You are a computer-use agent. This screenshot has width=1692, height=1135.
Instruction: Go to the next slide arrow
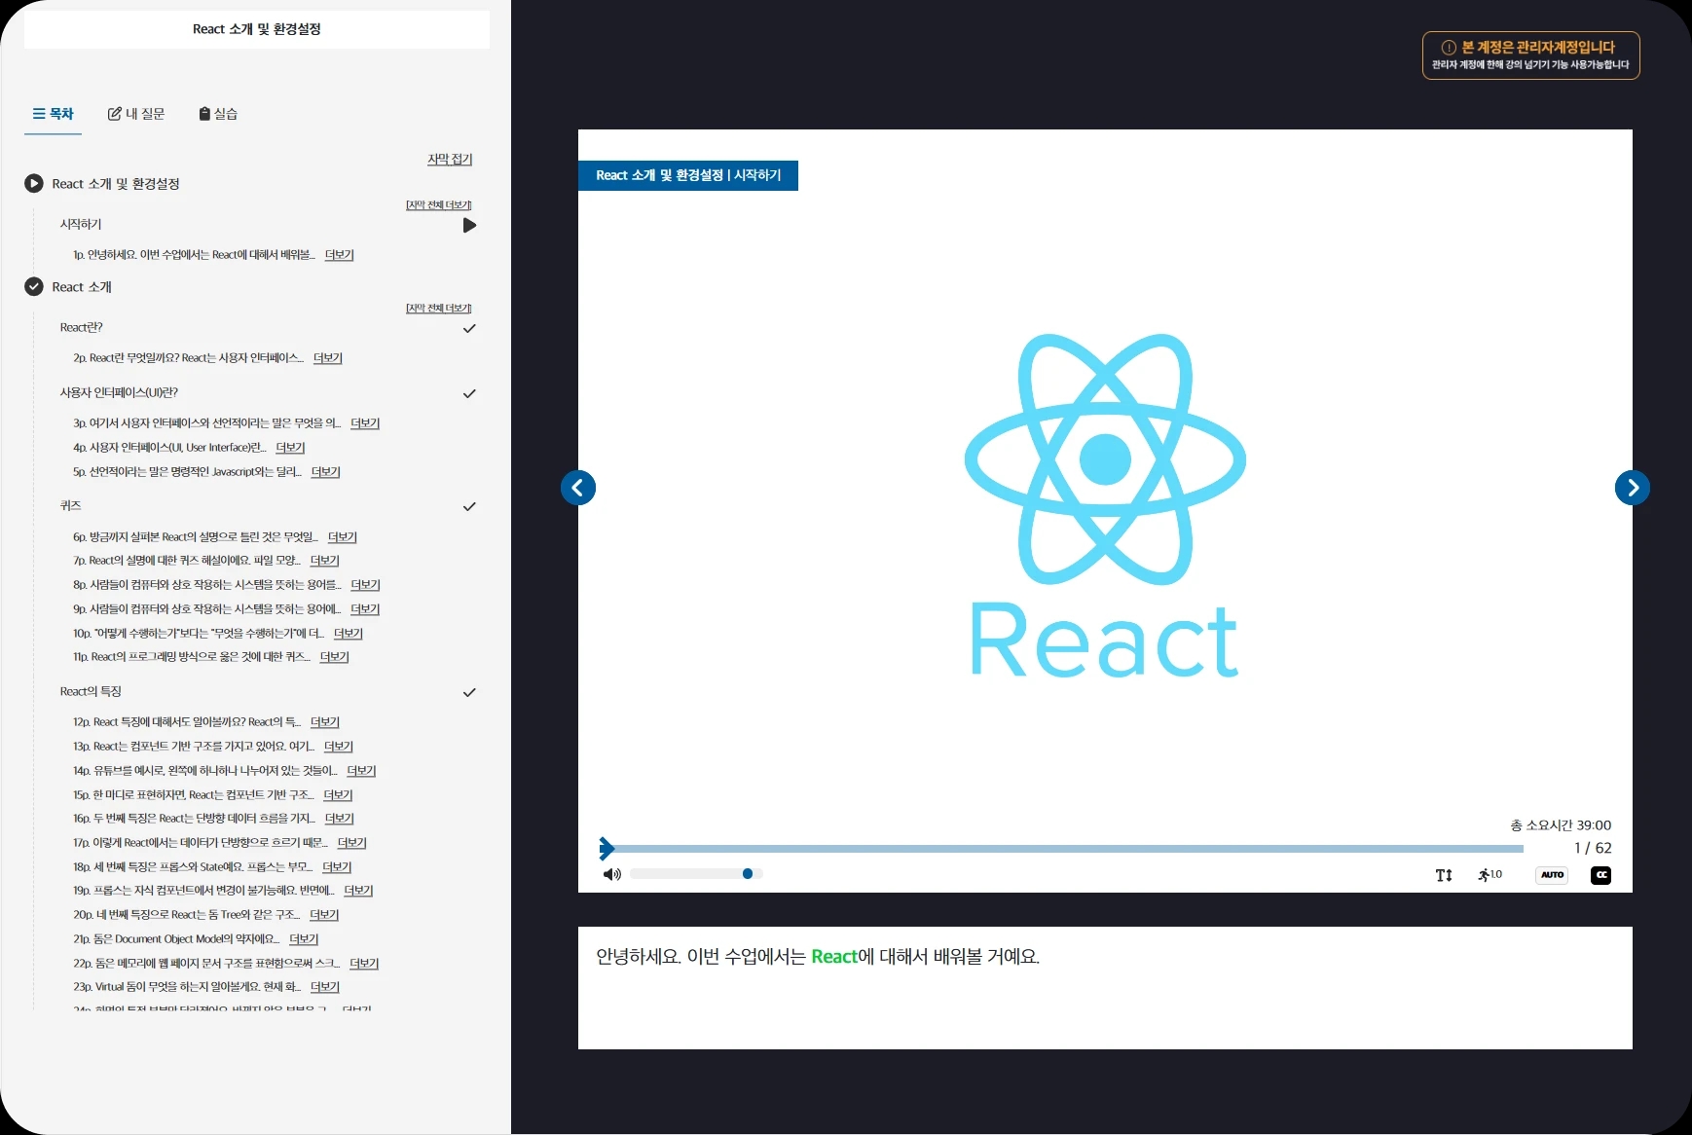tap(1633, 488)
